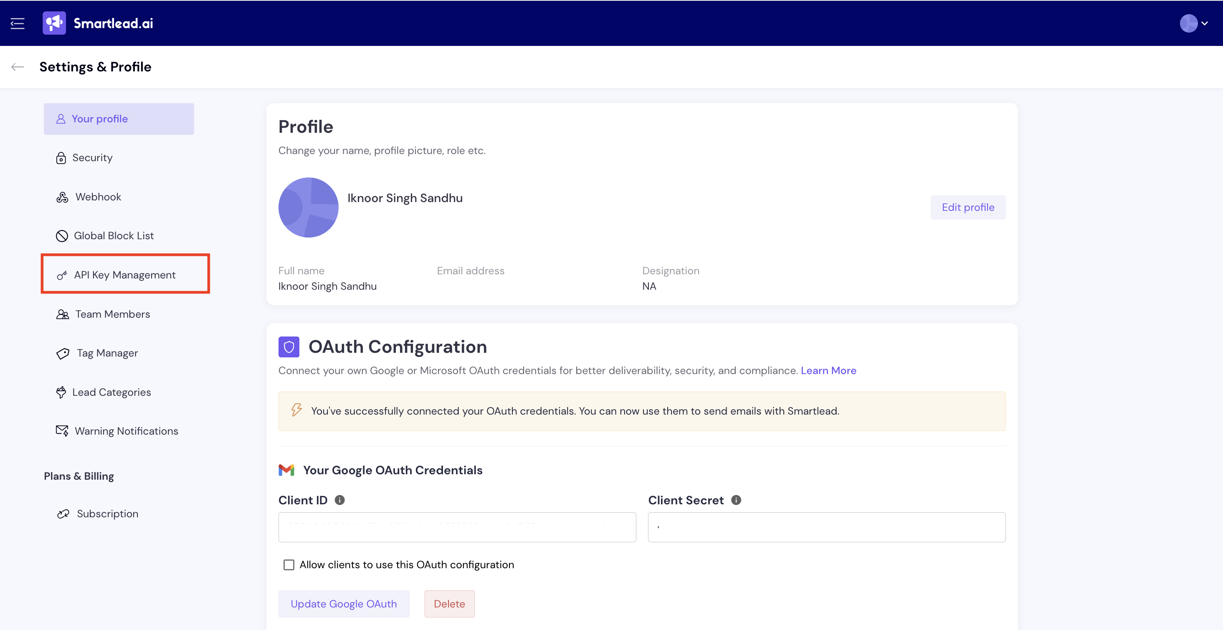Click the OAuth Configuration shield icon

289,347
